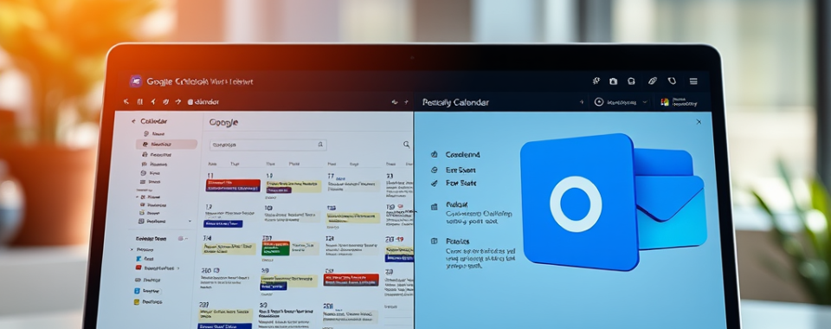Click the paperclip icon in the title bar
Viewport: 831px width, 329px height.
[653, 81]
